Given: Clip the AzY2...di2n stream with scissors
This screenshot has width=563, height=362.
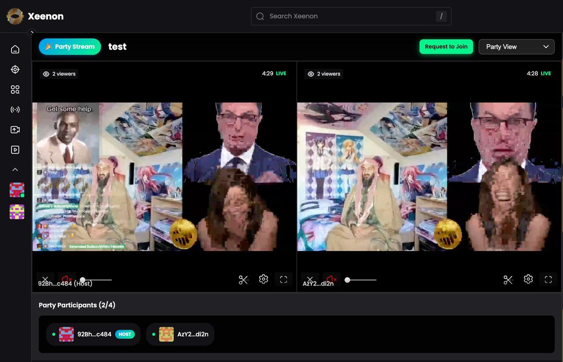Looking at the screenshot, I should click(508, 280).
